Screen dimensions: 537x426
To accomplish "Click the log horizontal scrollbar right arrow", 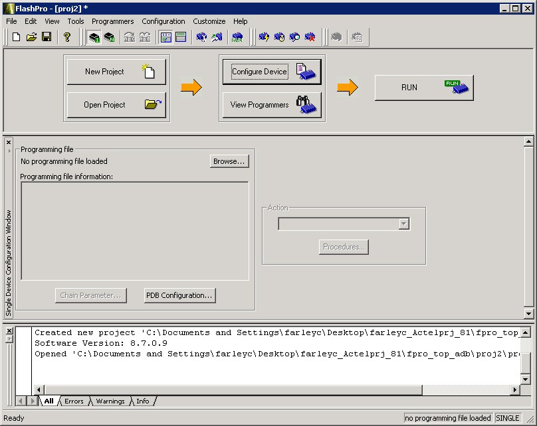I will (x=515, y=390).
